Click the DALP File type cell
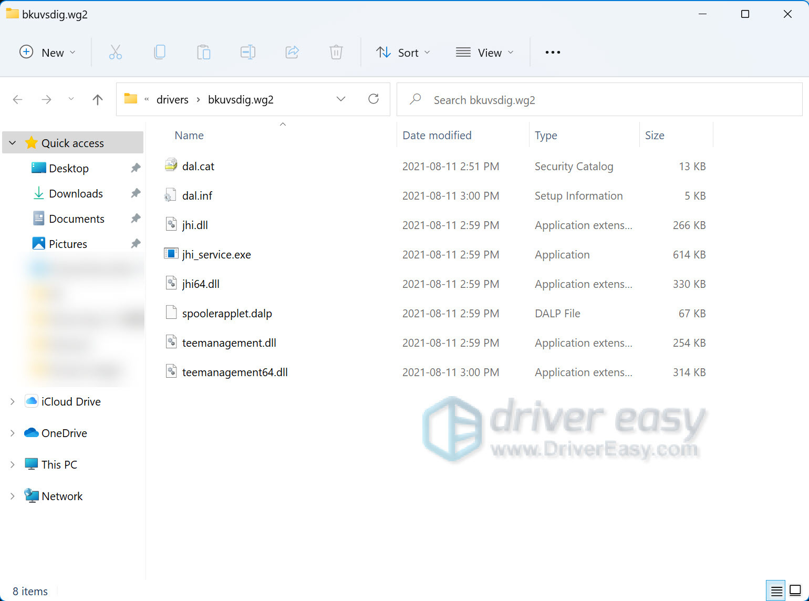The width and height of the screenshot is (809, 601). (557, 313)
